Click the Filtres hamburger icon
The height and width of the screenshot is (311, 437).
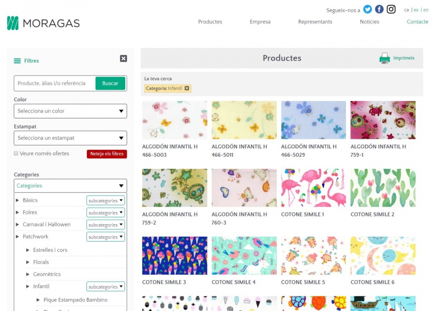(x=17, y=61)
